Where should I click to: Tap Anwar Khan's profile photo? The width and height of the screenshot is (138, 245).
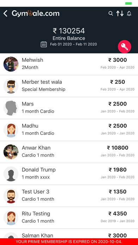11,152
